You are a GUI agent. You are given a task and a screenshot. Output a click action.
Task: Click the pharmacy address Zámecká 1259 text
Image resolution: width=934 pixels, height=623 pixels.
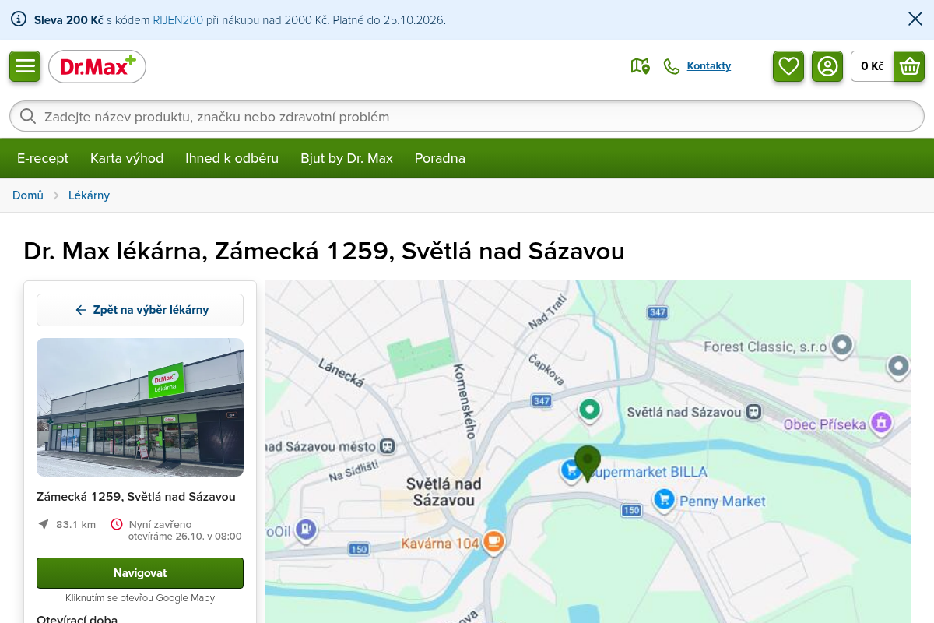click(x=136, y=497)
